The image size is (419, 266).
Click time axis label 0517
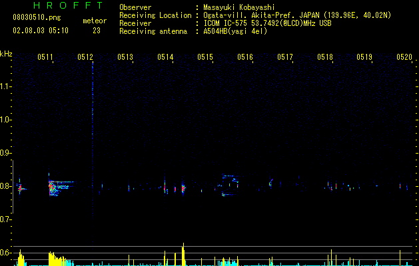point(285,57)
